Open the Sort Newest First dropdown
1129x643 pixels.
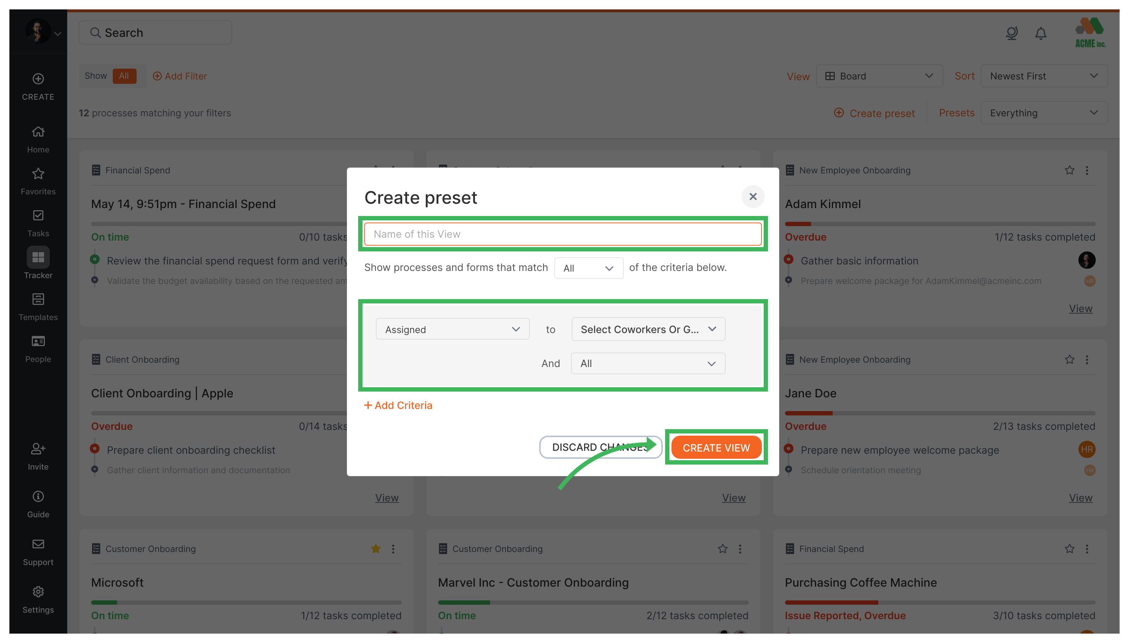pyautogui.click(x=1044, y=75)
